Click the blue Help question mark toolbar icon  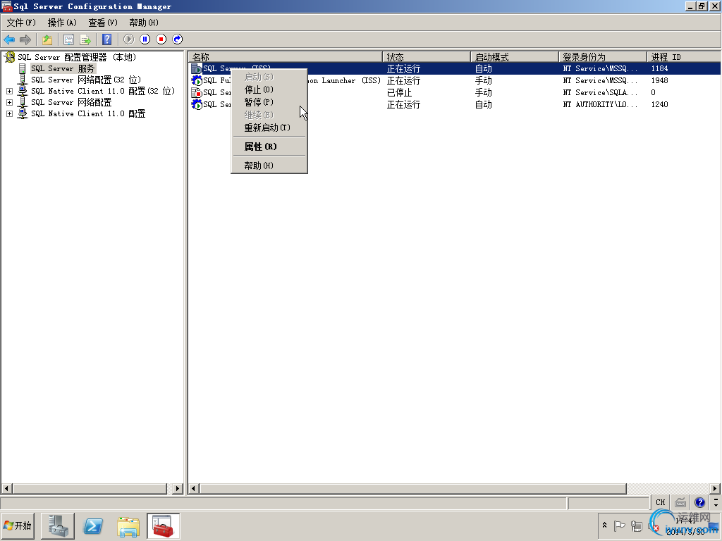tap(107, 39)
